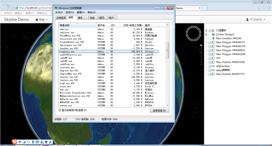The image size is (272, 146).
Task: Click the Skyline Demo brand link
Action: point(16,20)
